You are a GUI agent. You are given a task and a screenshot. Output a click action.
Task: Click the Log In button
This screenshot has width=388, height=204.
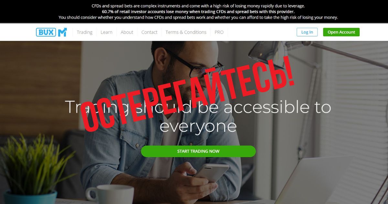tap(307, 32)
